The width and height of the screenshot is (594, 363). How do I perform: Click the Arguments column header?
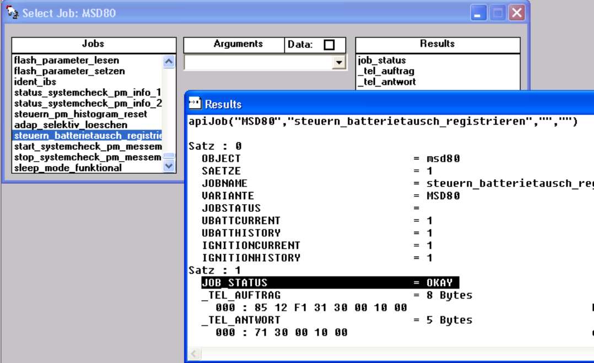(x=234, y=44)
